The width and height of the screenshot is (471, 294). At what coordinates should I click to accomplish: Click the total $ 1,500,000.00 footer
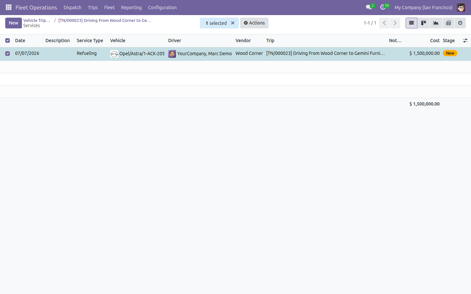point(425,104)
